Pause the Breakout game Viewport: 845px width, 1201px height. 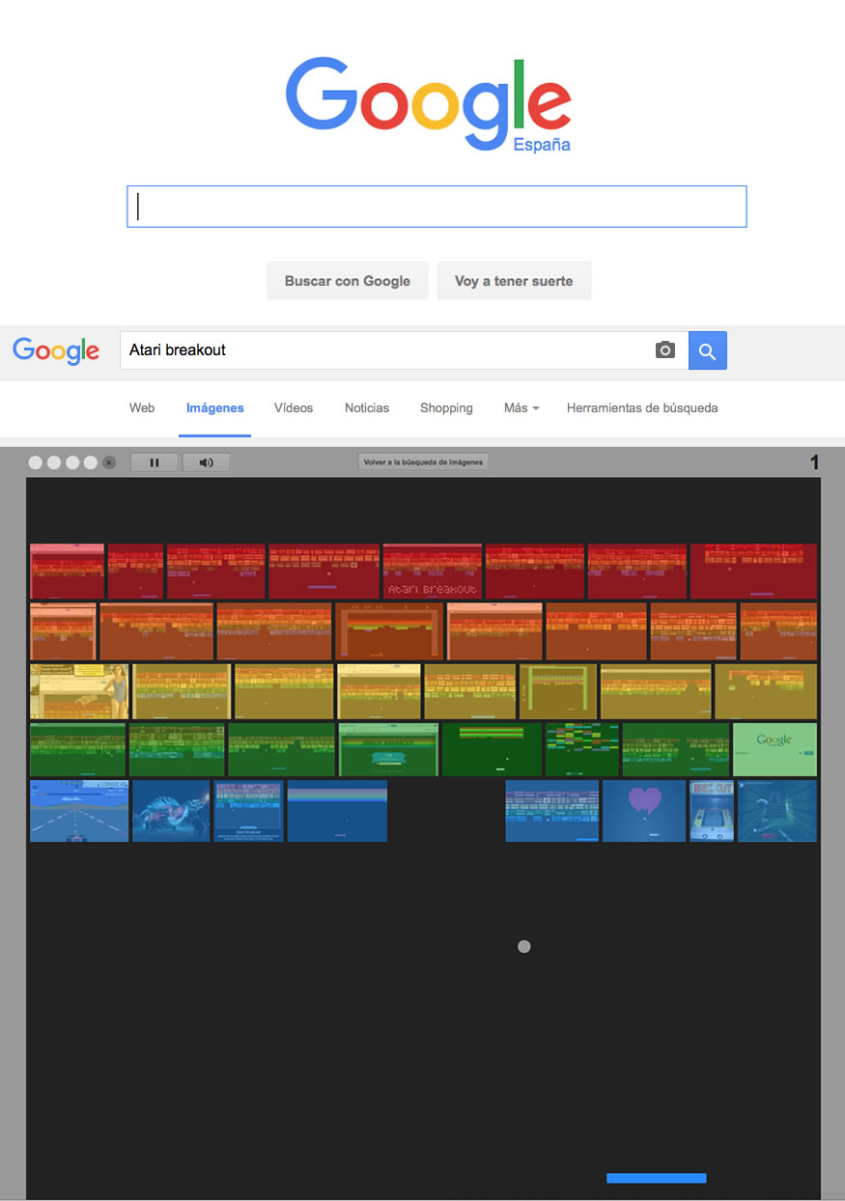[155, 462]
